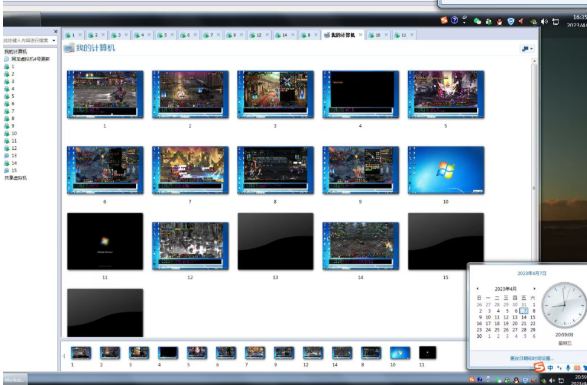Switch to the VM tab labeled 14
587x385 pixels.
pos(284,35)
